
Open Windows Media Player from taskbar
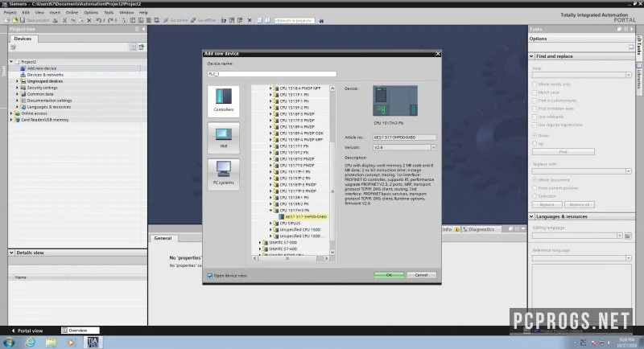(x=71, y=343)
